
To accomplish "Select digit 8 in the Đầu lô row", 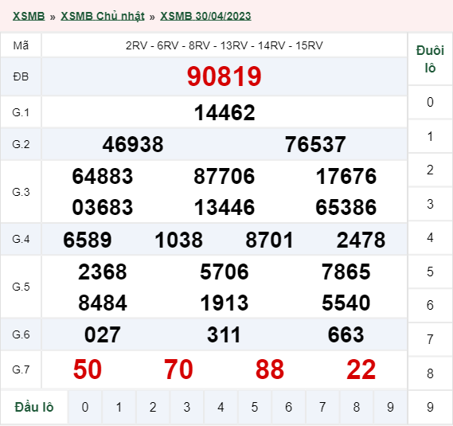I will click(357, 407).
